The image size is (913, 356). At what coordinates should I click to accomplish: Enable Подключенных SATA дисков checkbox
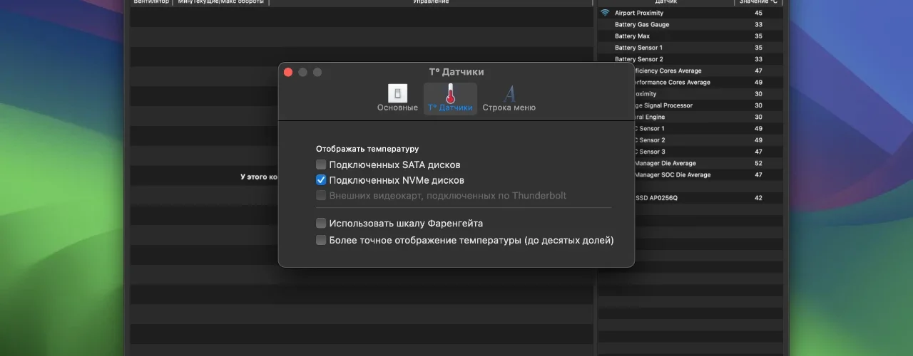(321, 164)
